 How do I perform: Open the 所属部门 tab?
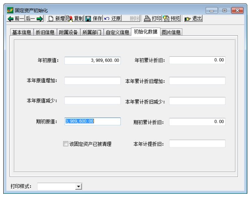[92, 32]
